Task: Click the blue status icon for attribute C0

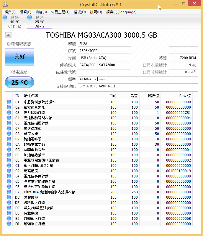Action: [9, 160]
